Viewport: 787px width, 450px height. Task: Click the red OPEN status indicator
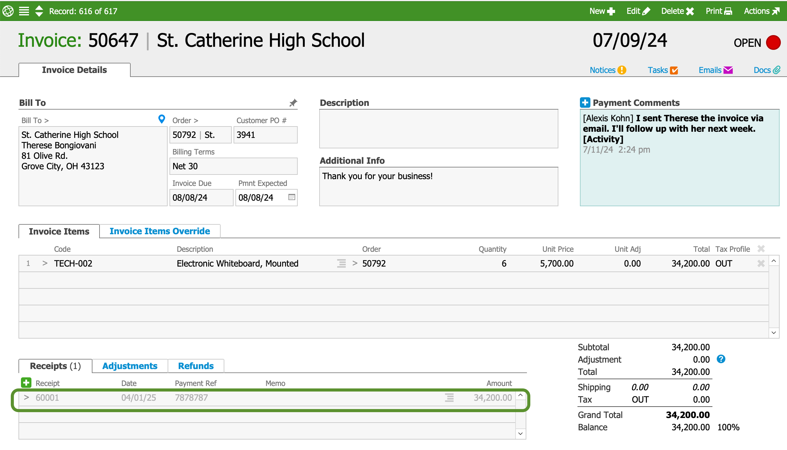[773, 43]
